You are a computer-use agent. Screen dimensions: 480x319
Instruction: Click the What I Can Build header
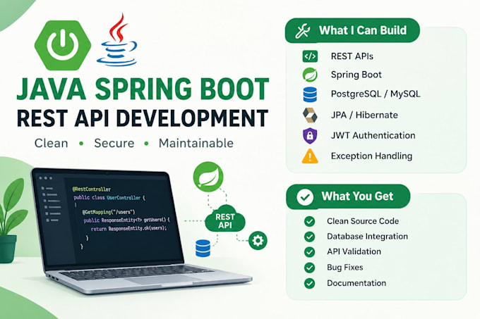[352, 30]
